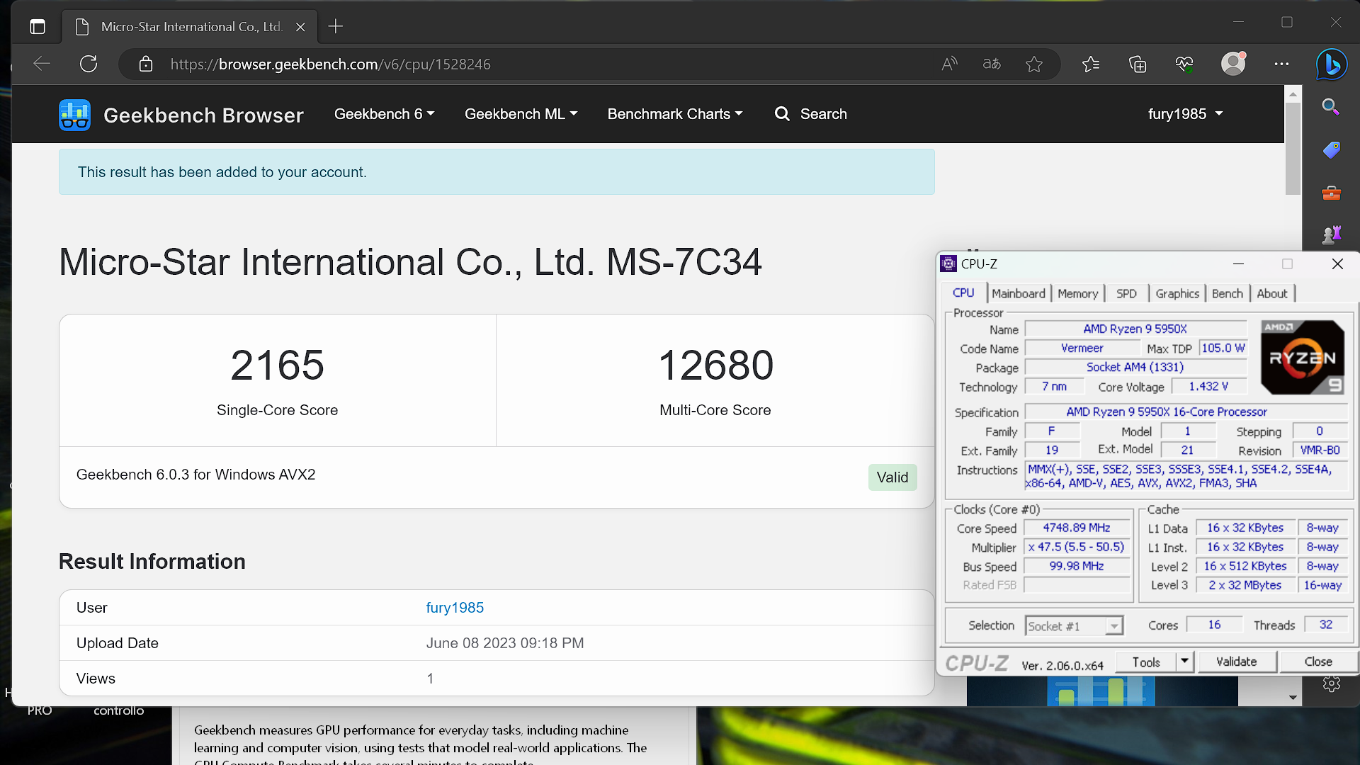
Task: Expand the Geekbench 6 dropdown menu
Action: point(384,114)
